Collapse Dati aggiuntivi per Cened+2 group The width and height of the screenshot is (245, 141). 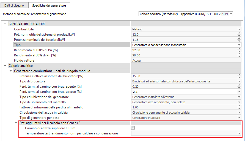[16, 123]
